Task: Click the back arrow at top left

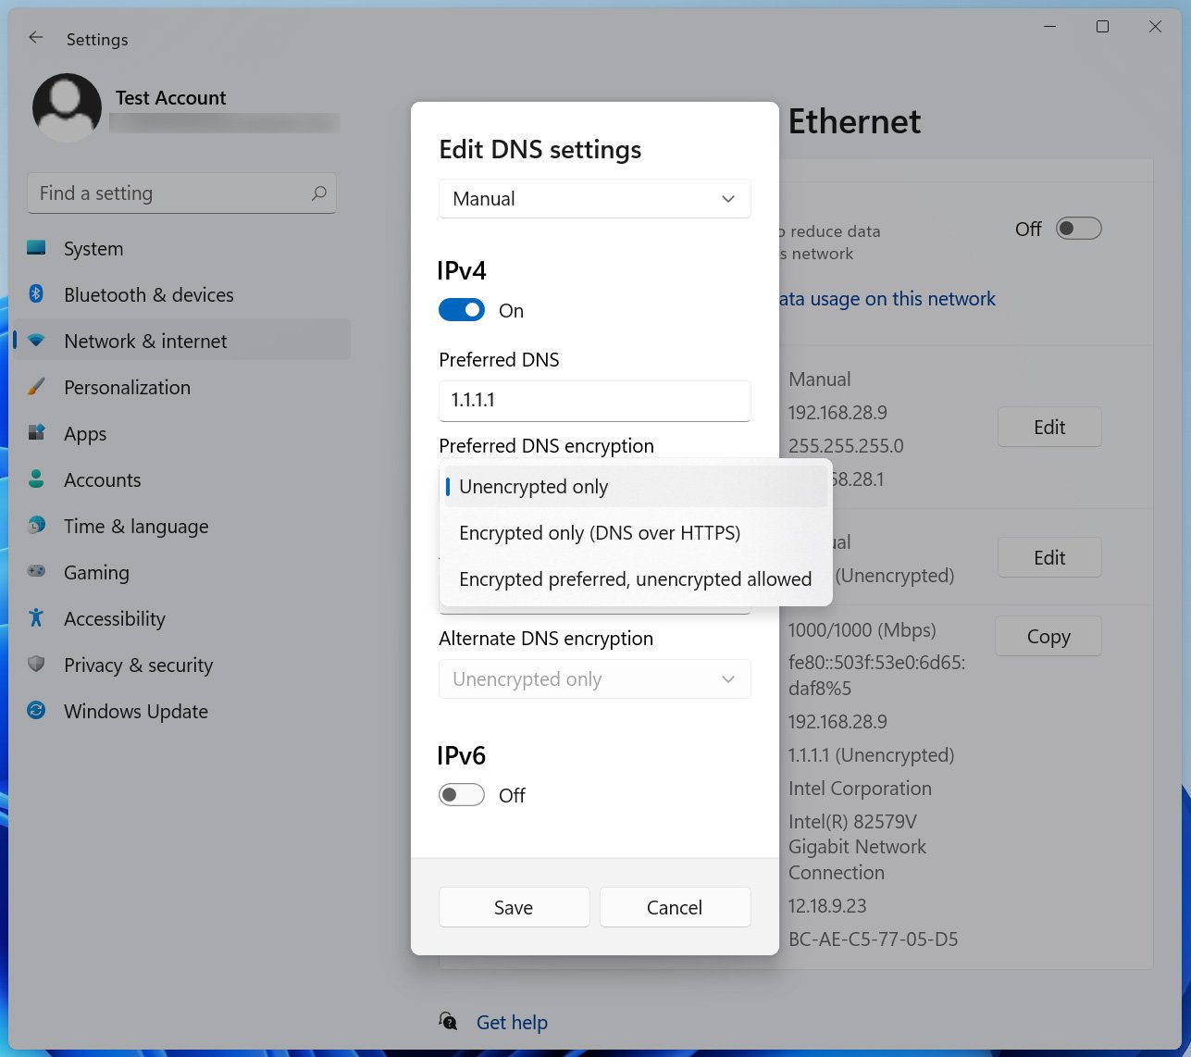Action: tap(35, 37)
